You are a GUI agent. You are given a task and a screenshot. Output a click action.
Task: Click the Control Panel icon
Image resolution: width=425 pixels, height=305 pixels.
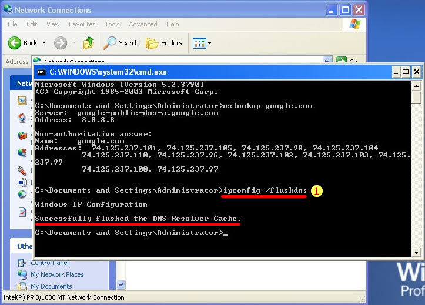coord(22,263)
